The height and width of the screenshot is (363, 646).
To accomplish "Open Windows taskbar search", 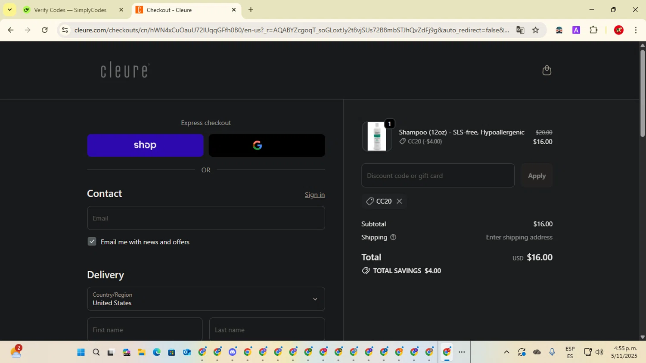I will 96,352.
